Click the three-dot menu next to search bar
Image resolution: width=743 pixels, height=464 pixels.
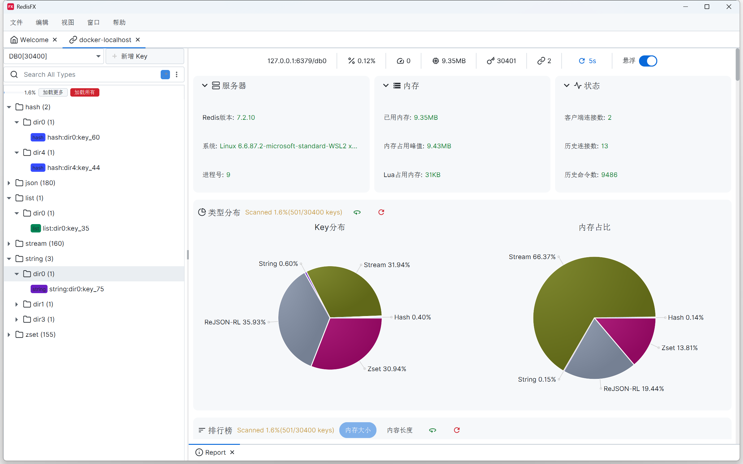[176, 75]
